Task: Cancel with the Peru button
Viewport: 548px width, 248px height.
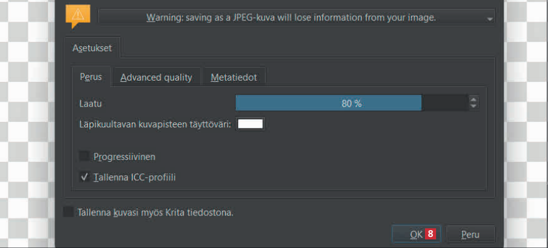Action: (471, 234)
